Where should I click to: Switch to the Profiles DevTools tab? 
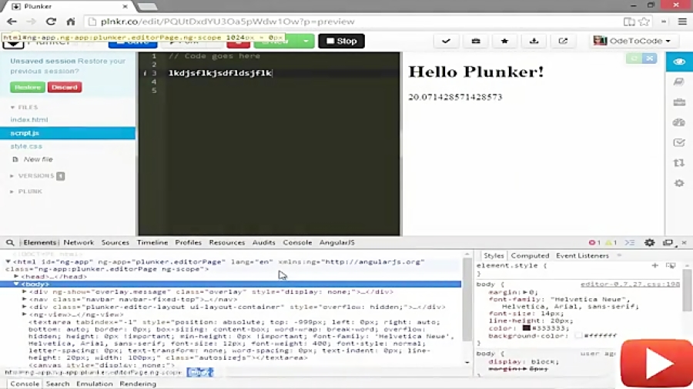[189, 243]
